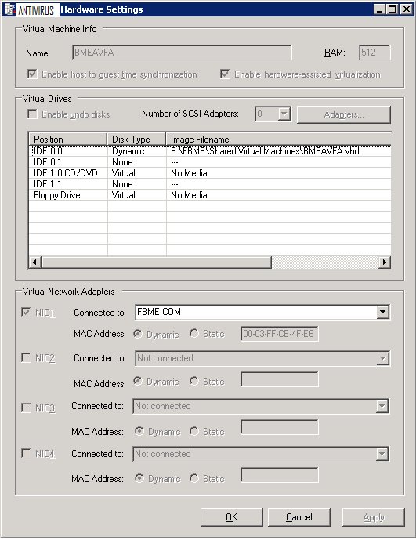Maximize the Hardware Settings window
The width and height of the screenshot is (416, 540).
point(392,9)
